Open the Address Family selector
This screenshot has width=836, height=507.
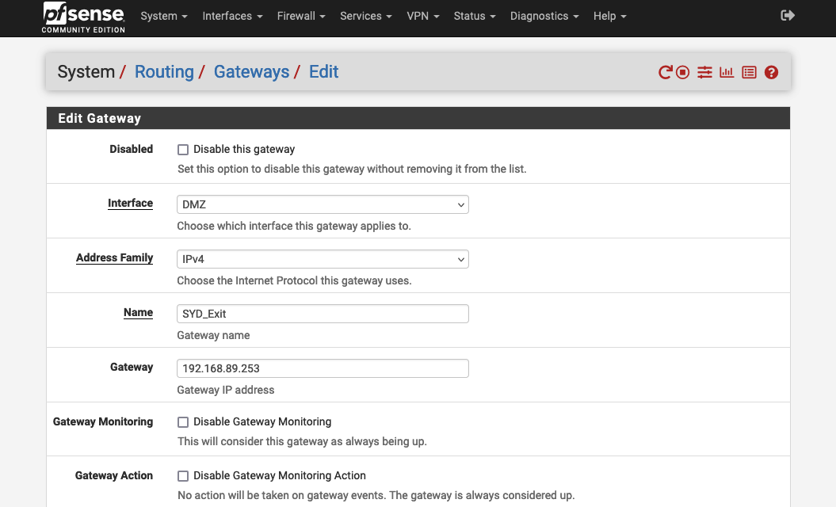coord(322,259)
